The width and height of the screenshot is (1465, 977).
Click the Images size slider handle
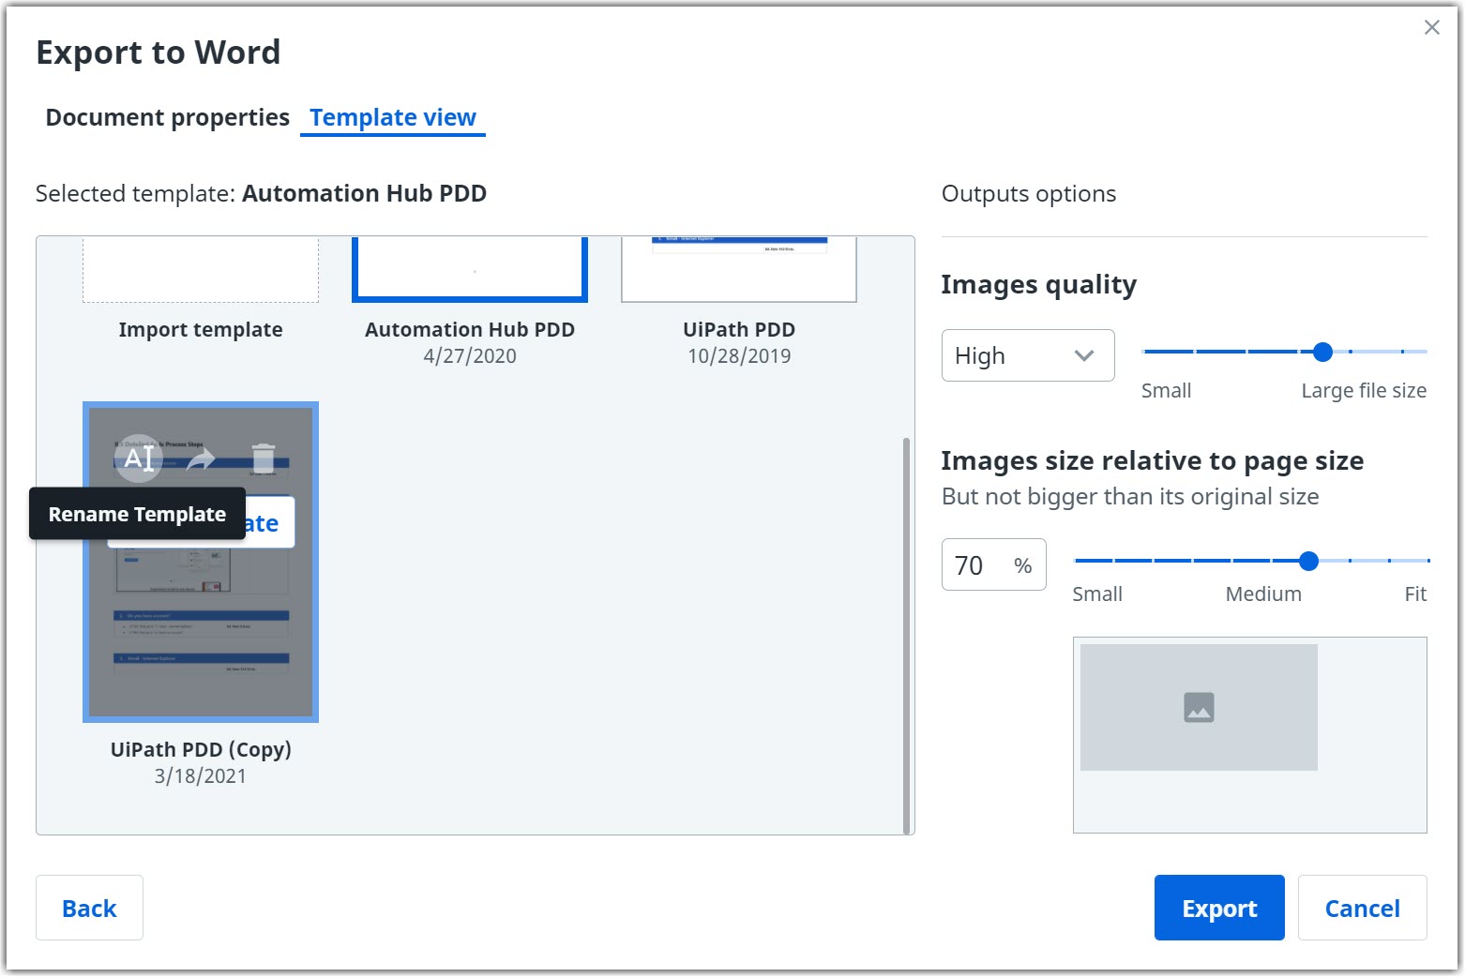pyautogui.click(x=1308, y=561)
